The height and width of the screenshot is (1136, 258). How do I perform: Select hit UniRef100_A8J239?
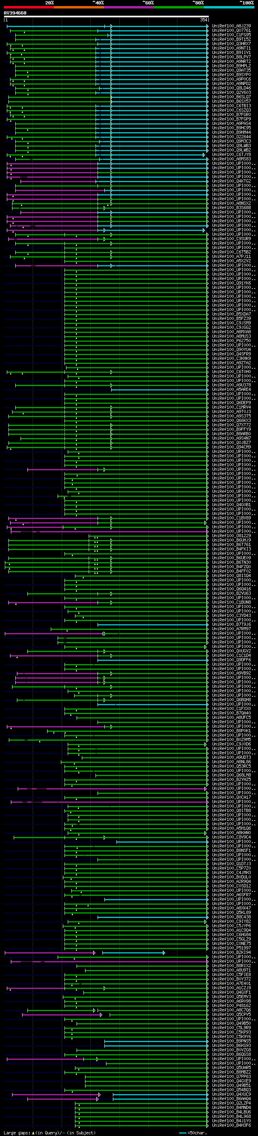pos(231,26)
